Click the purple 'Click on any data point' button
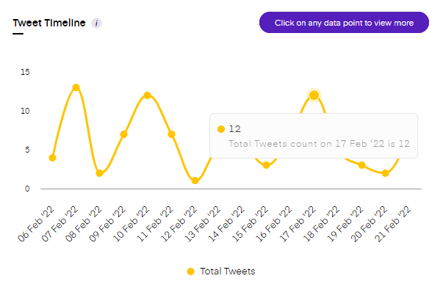This screenshot has height=306, width=443. coord(343,23)
